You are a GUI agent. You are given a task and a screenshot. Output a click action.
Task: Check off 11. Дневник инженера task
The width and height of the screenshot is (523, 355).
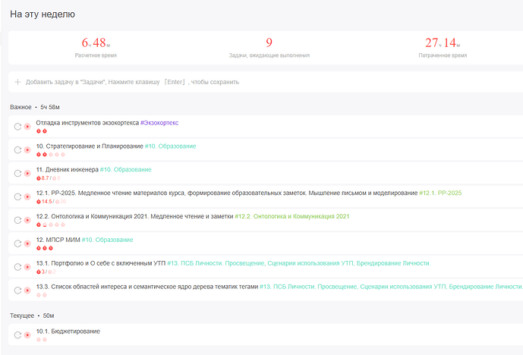pos(17,174)
